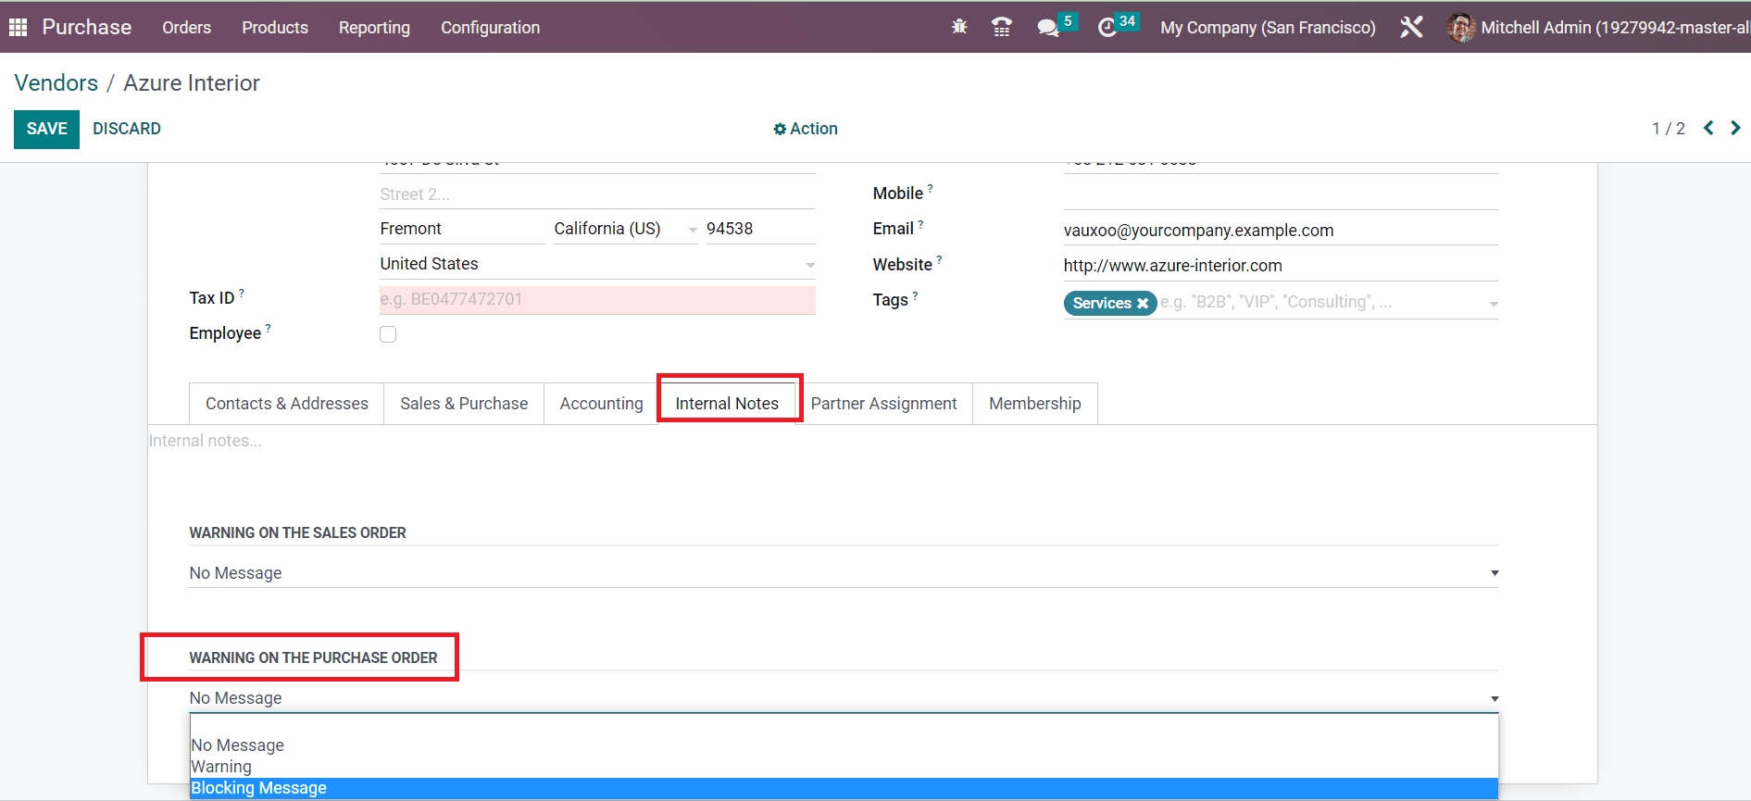Open the Reporting menu
This screenshot has width=1751, height=801.
[x=374, y=28]
